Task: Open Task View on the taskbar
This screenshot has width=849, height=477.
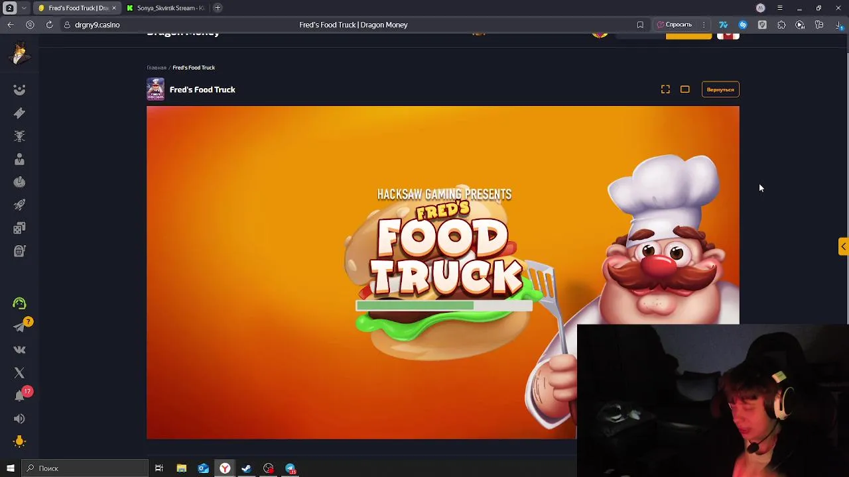Action: [x=159, y=468]
